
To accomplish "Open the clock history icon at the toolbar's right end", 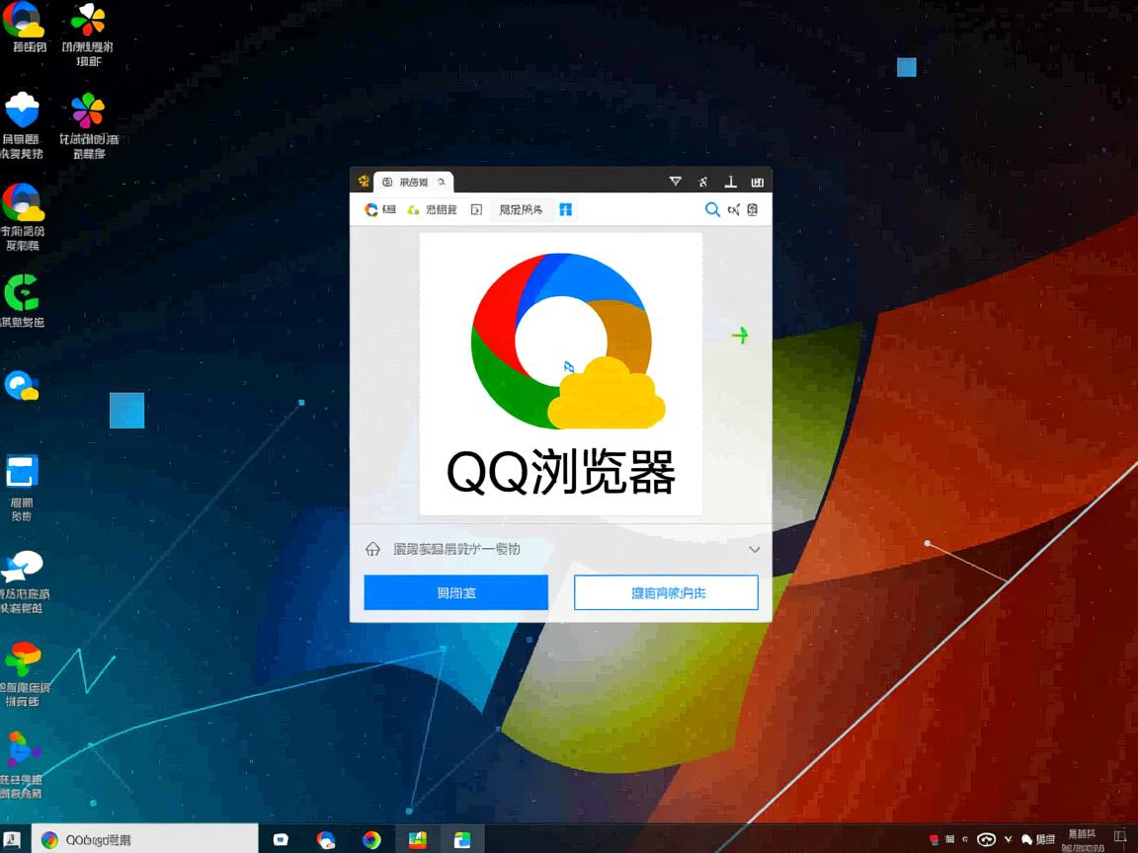I will (x=752, y=209).
